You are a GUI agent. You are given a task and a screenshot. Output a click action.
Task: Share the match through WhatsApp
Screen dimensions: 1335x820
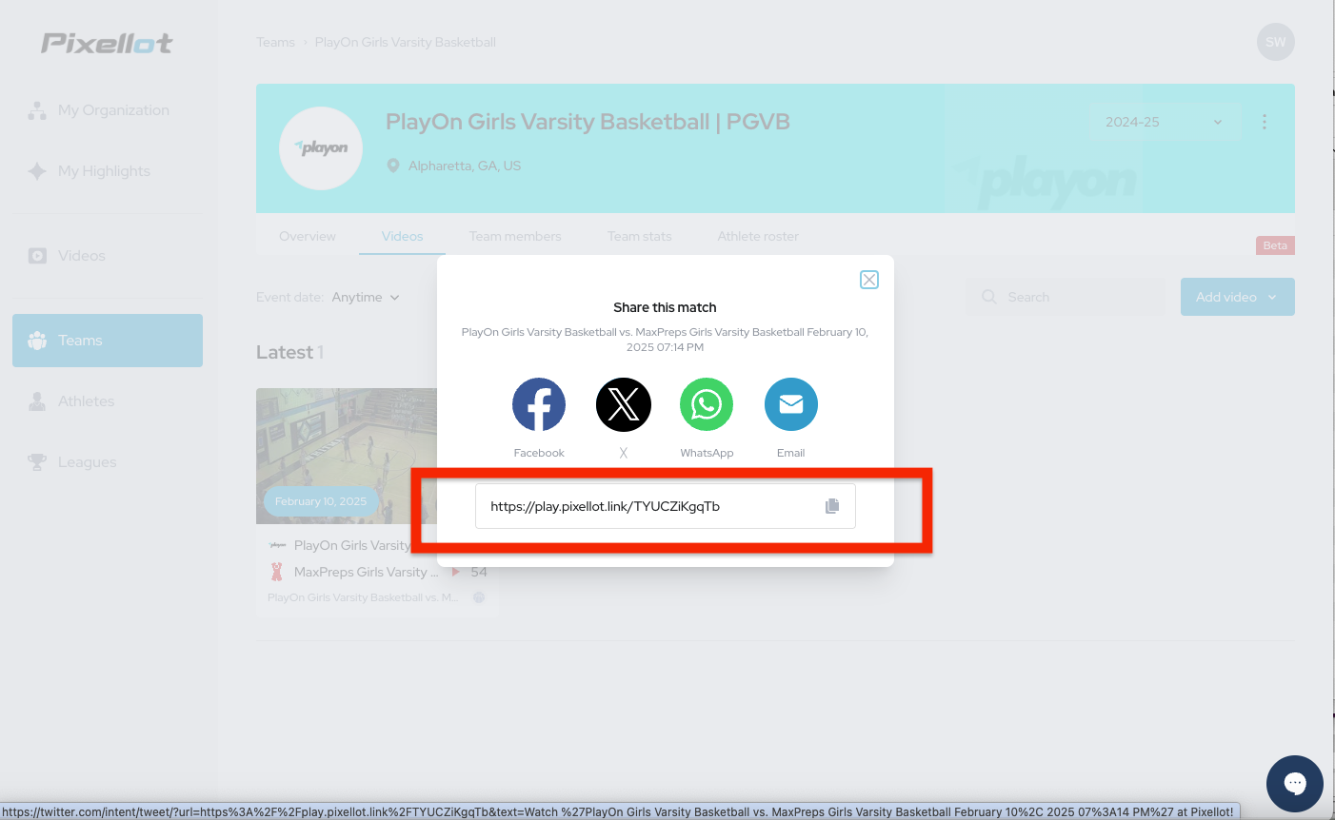click(x=707, y=404)
